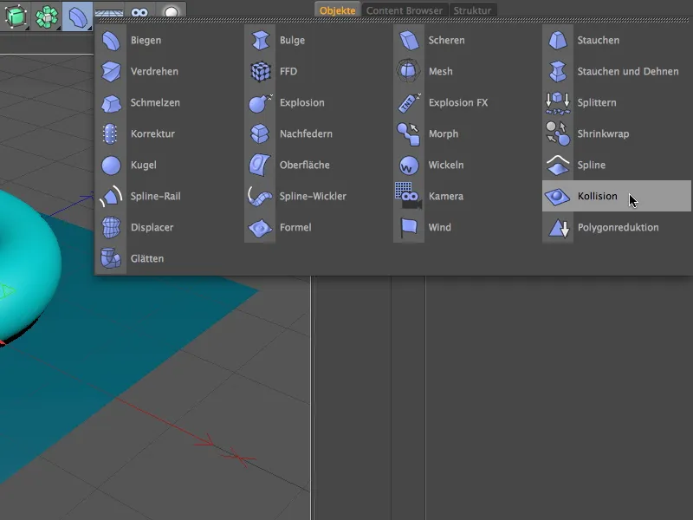Select the Wickeln deformer icon
The image size is (693, 520).
(409, 166)
